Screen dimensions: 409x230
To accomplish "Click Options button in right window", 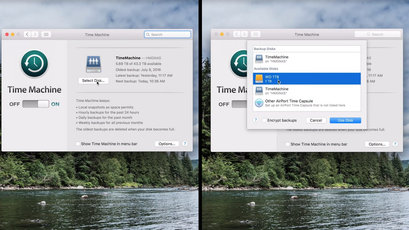I will pyautogui.click(x=377, y=144).
